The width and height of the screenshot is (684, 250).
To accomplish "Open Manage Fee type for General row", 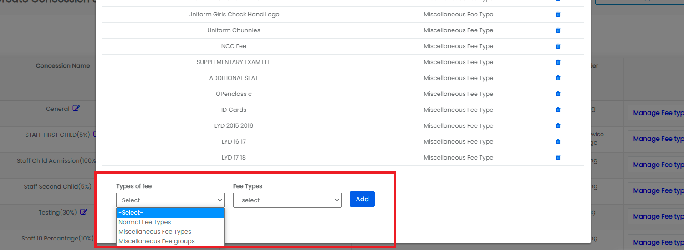I will [x=656, y=113].
